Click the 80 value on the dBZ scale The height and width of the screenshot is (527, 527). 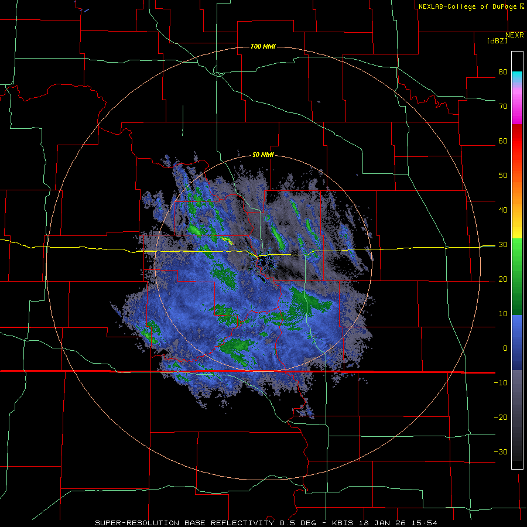pos(503,71)
